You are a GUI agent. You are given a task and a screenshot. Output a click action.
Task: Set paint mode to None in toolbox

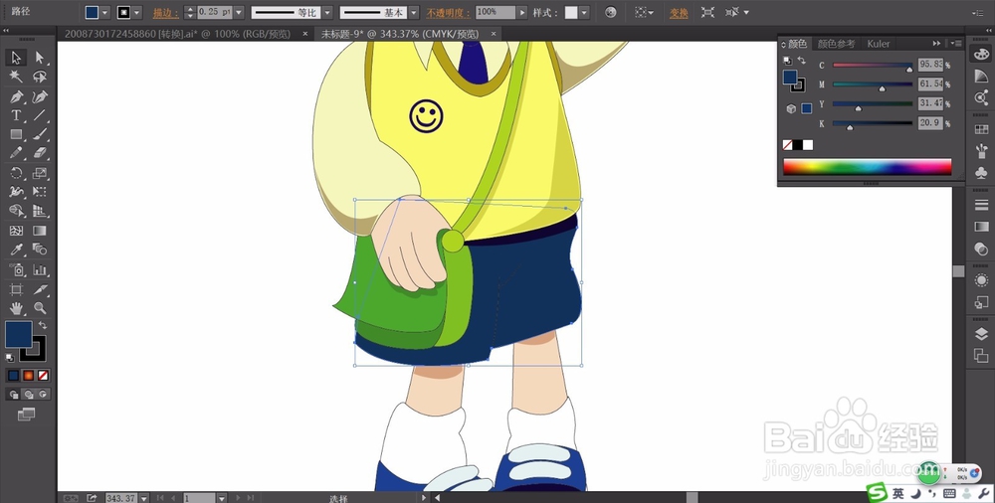coord(43,376)
